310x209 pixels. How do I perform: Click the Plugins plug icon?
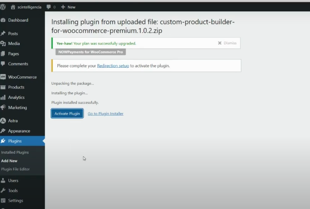point(3,141)
